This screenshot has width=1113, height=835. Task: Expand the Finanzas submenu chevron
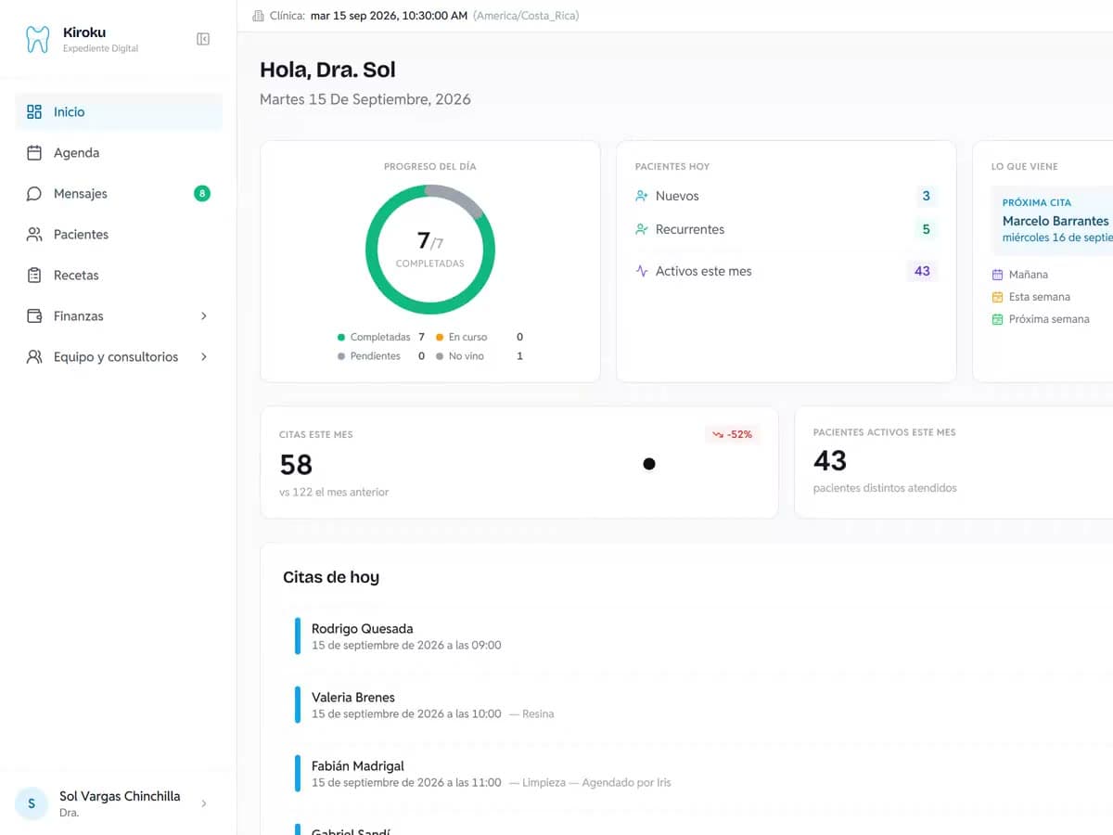[x=204, y=316]
